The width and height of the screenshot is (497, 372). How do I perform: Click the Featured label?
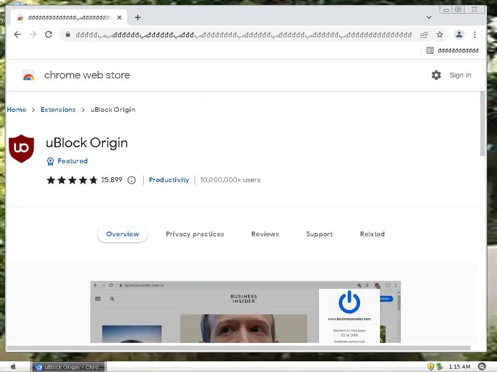(x=73, y=161)
